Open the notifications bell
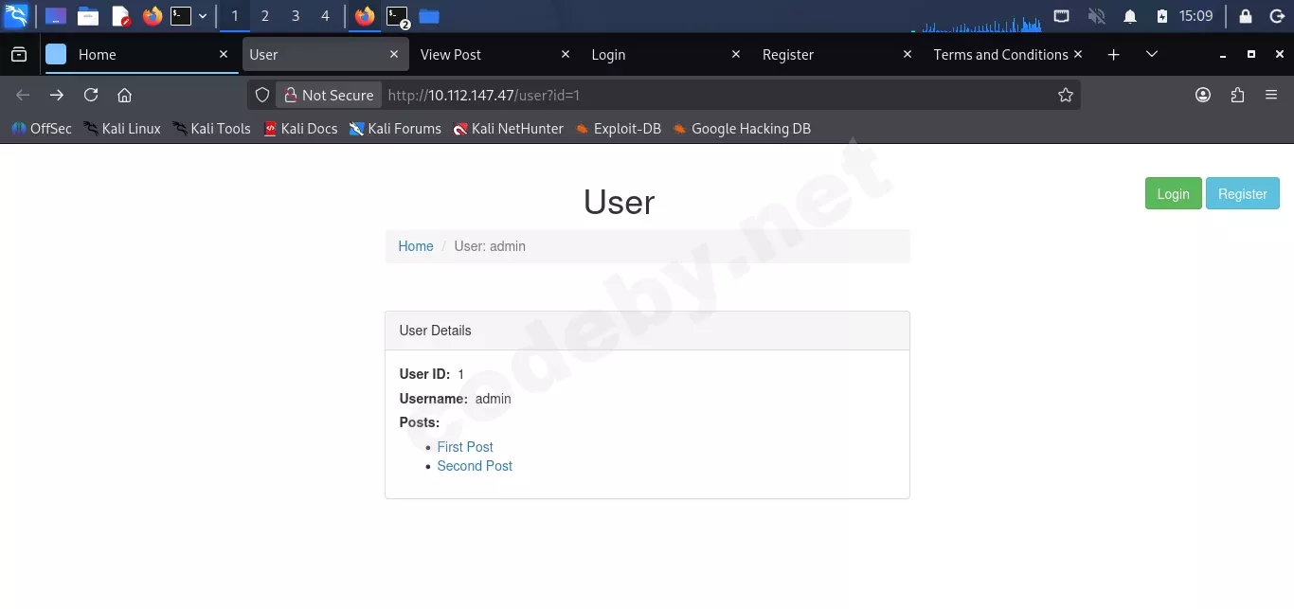The width and height of the screenshot is (1294, 609). pos(1130,16)
